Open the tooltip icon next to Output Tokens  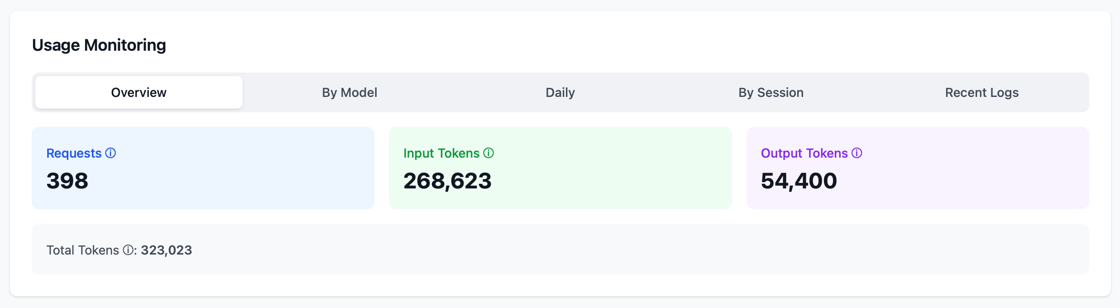pos(857,153)
